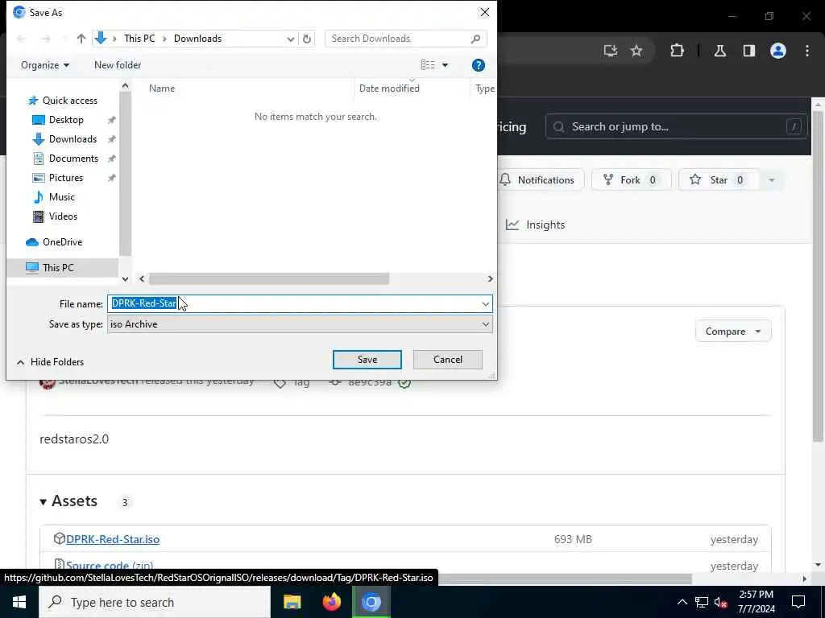Change view layout icon in Save As dialog

pos(428,64)
